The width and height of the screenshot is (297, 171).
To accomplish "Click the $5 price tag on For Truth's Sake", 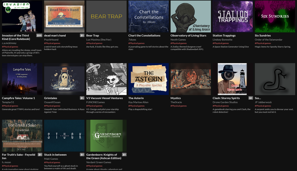I will click(40, 154).
